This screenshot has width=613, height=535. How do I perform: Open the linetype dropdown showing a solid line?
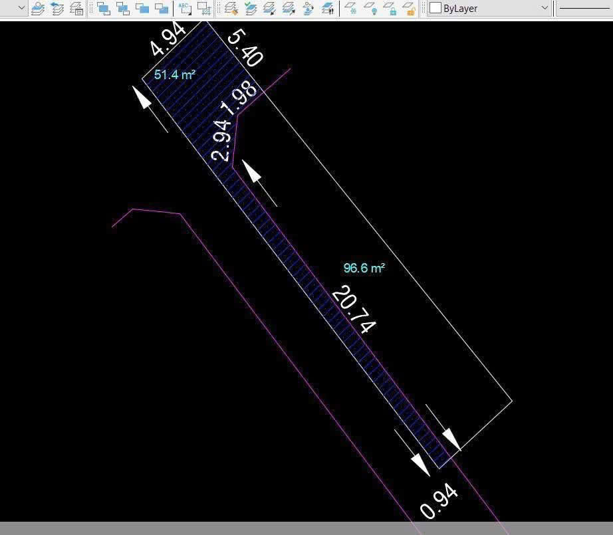[585, 9]
